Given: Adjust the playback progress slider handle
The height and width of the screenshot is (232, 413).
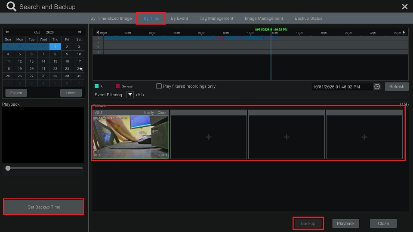Looking at the screenshot, I should click(x=8, y=168).
